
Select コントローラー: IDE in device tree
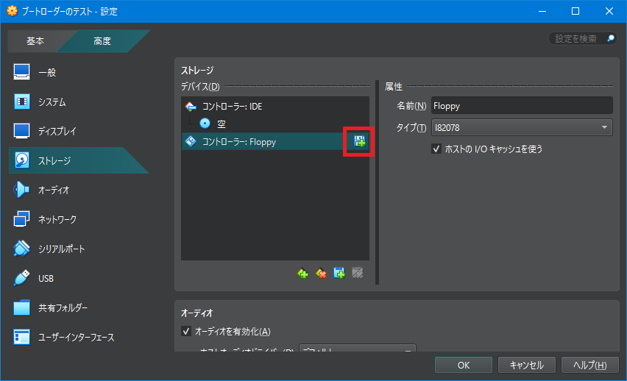275,107
